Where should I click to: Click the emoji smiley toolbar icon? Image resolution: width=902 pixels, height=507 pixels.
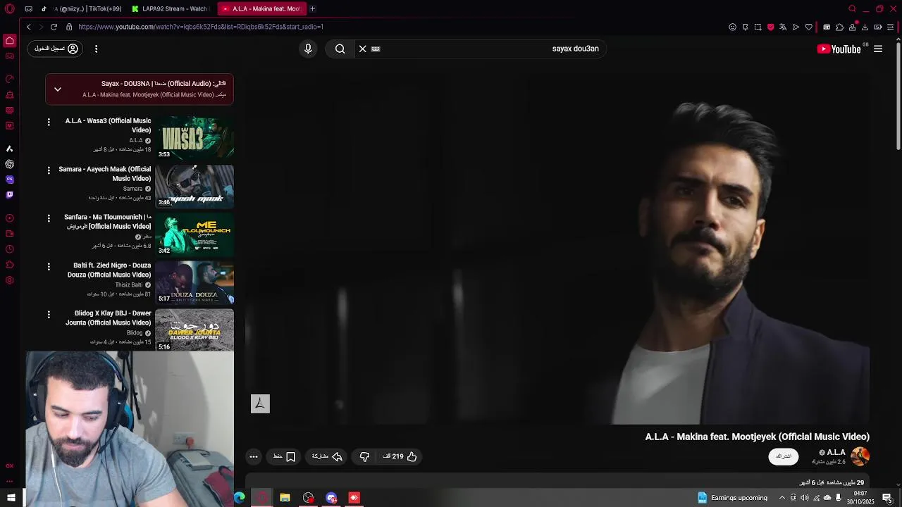pyautogui.click(x=732, y=27)
